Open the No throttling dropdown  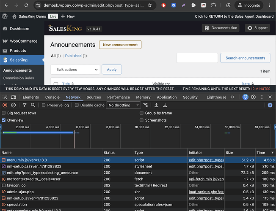(x=123, y=105)
